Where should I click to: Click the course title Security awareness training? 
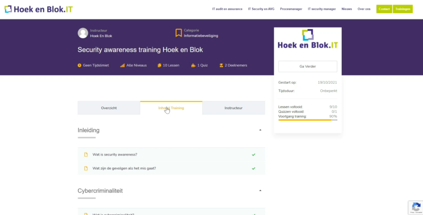[x=140, y=50]
